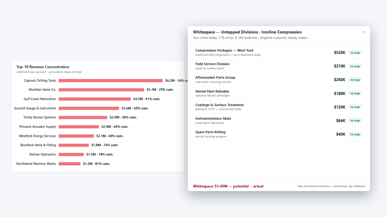Click the 'plating & HVOF — outsourced today' description
387x217 pixels.
tap(218, 109)
